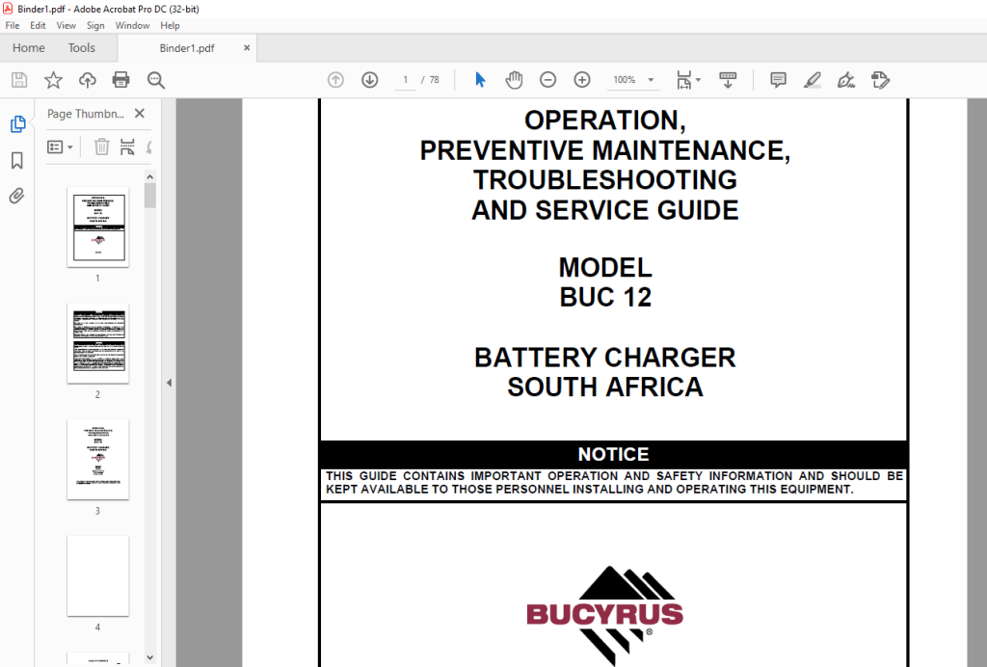Click the BUC 12 model text
Viewport: 987px width, 667px height.
(605, 298)
